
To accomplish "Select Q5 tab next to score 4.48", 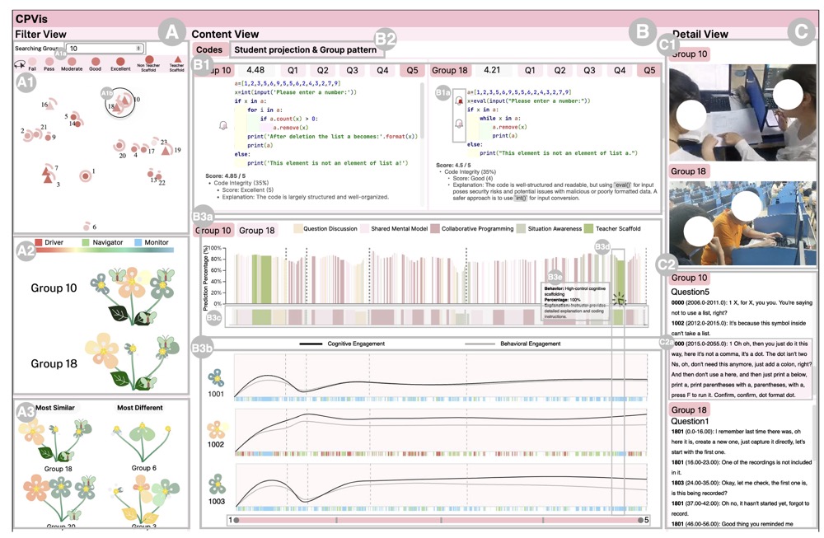I will [x=413, y=70].
